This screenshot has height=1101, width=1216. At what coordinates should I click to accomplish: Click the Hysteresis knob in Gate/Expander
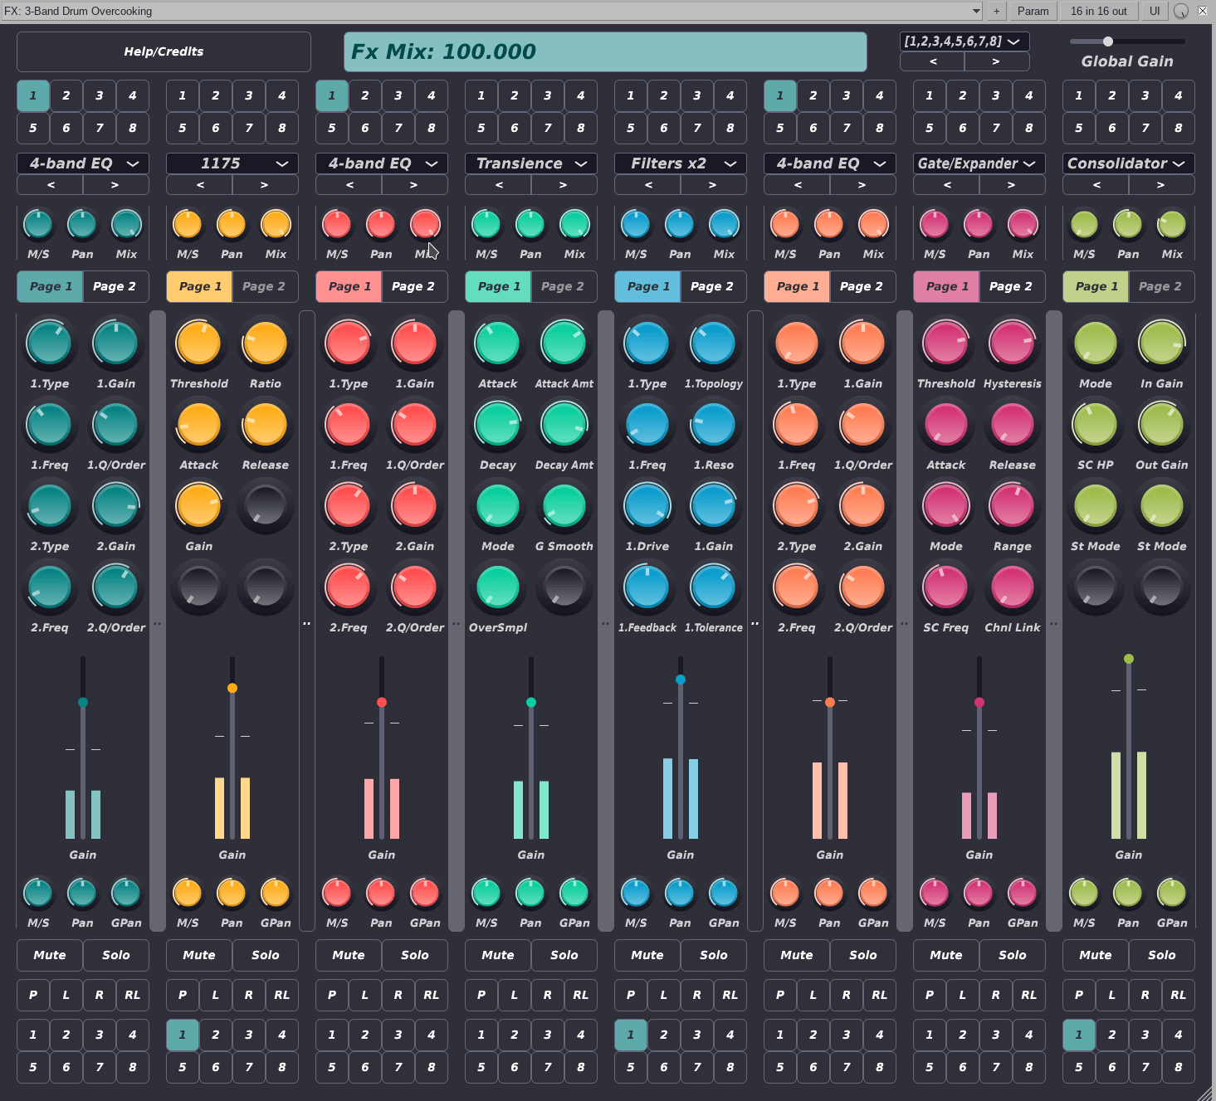pyautogui.click(x=1012, y=343)
